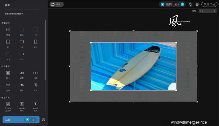Add points with the blue plus button
This screenshot has height=126, width=219.
[x=182, y=4]
